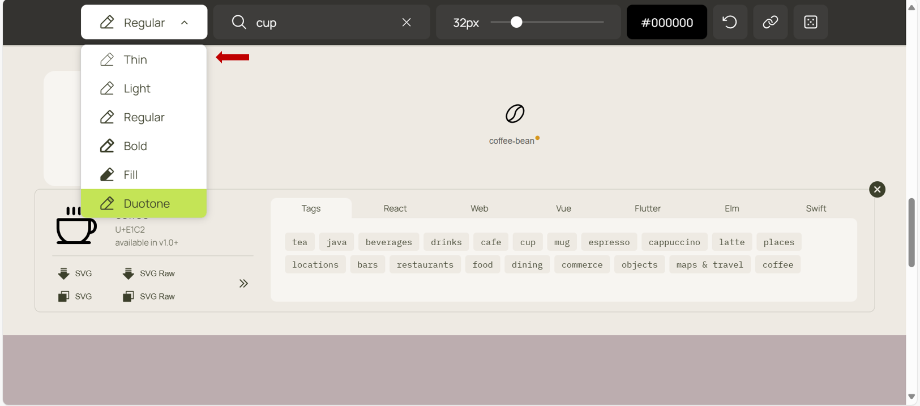The image size is (920, 406).
Task: Click the copy link chain icon
Action: (770, 22)
